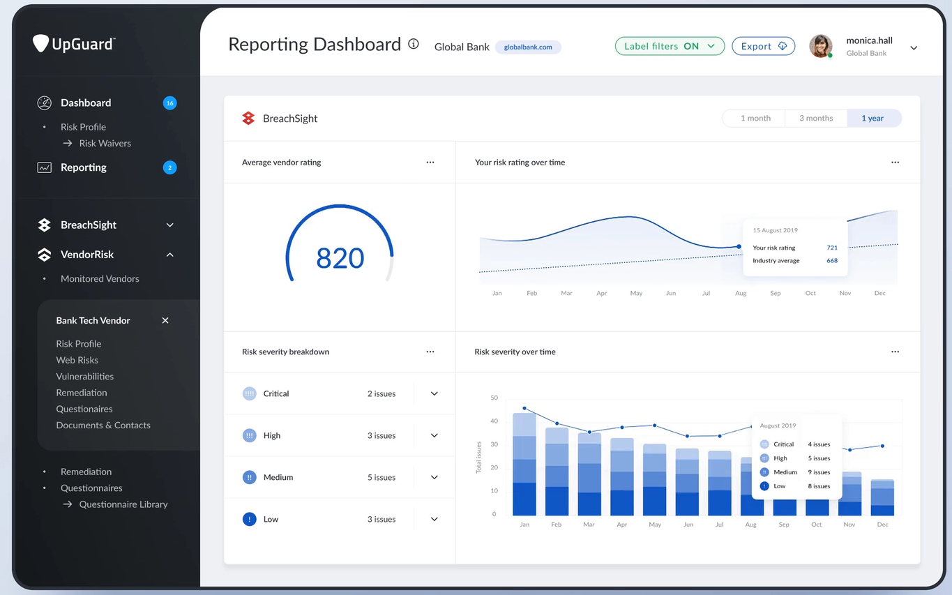Open Average vendor rating options menu

coord(430,162)
